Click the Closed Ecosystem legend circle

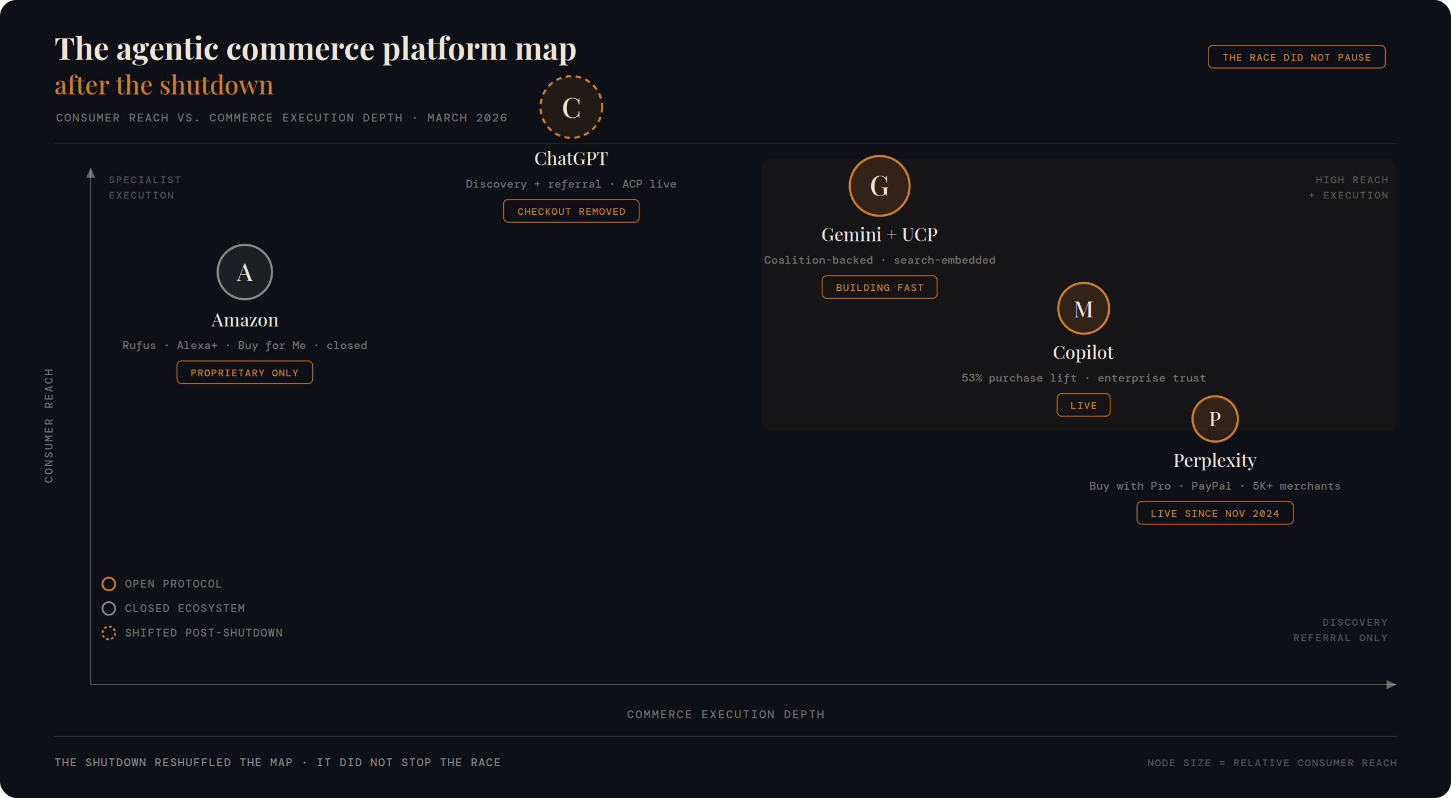coord(109,608)
